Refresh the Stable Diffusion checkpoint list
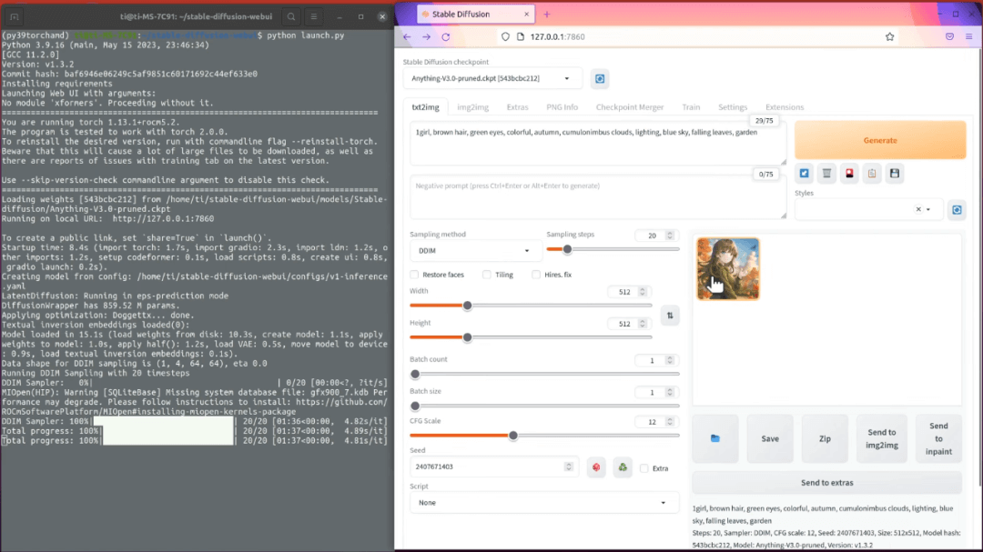Image resolution: width=983 pixels, height=552 pixels. [600, 79]
